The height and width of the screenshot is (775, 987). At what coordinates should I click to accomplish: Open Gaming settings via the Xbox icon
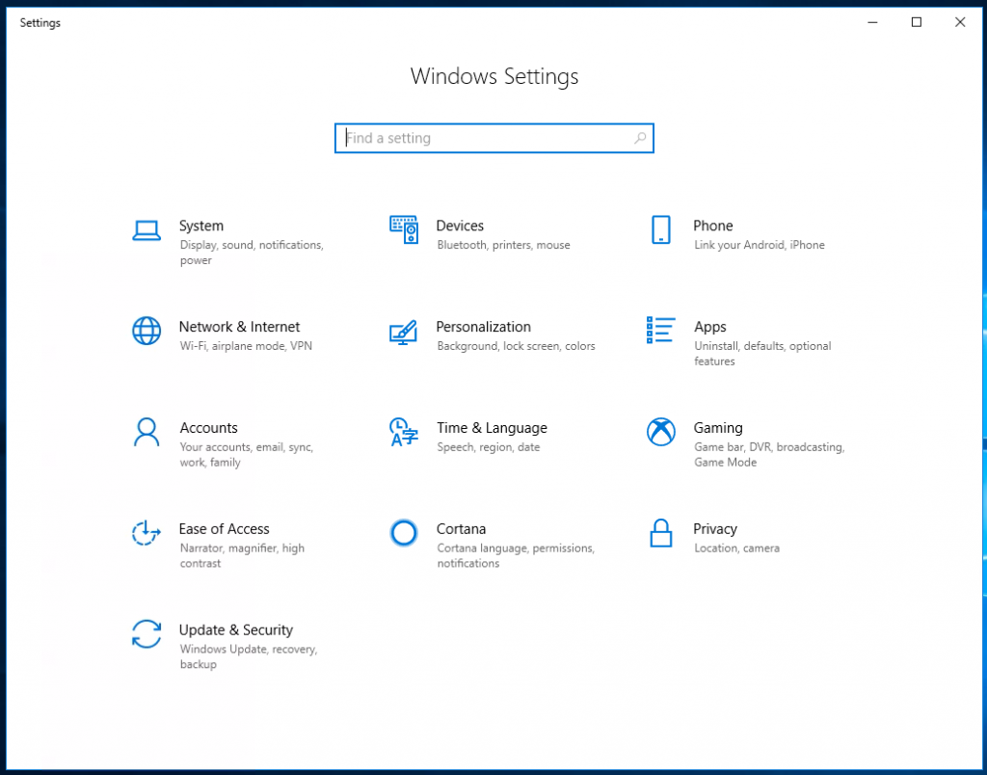[x=660, y=432]
